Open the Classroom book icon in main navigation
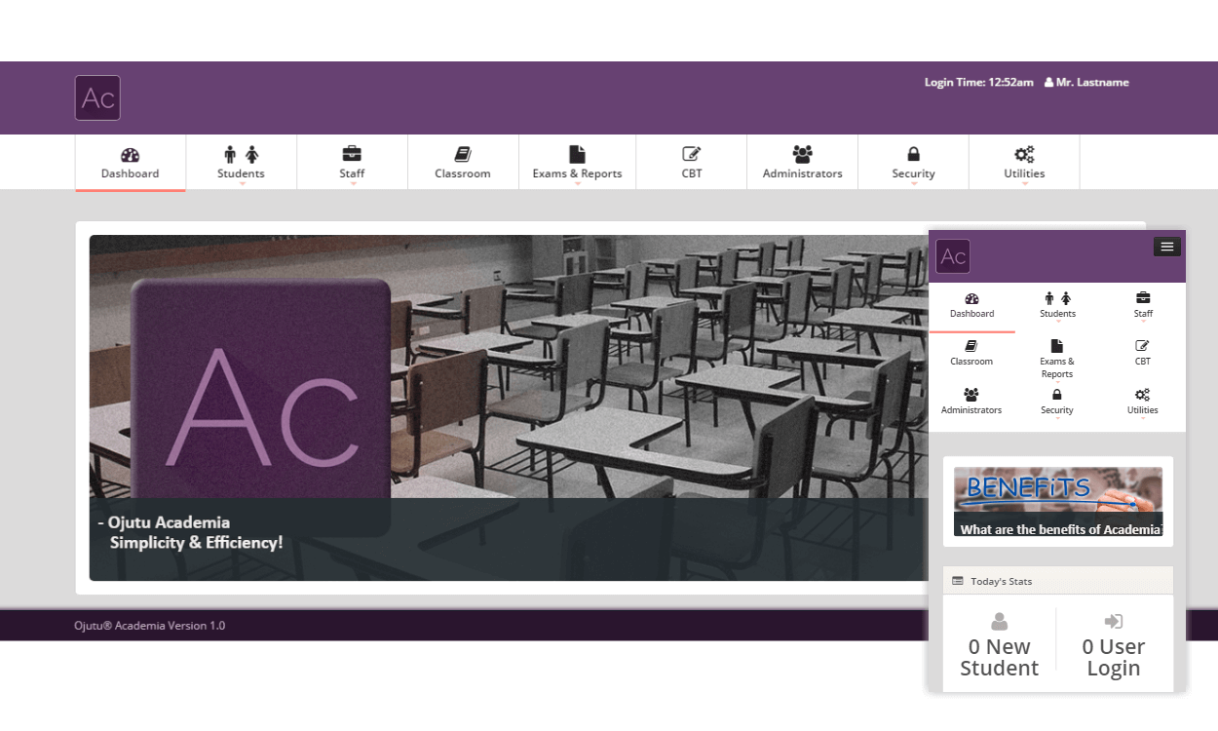1218x731 pixels. (463, 154)
